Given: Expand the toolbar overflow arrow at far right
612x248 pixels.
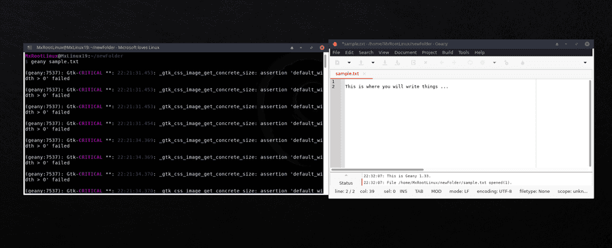Looking at the screenshot, I should (x=585, y=63).
